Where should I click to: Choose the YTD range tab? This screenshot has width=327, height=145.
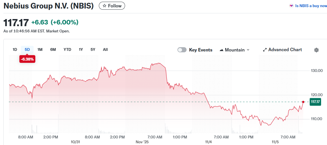click(67, 49)
